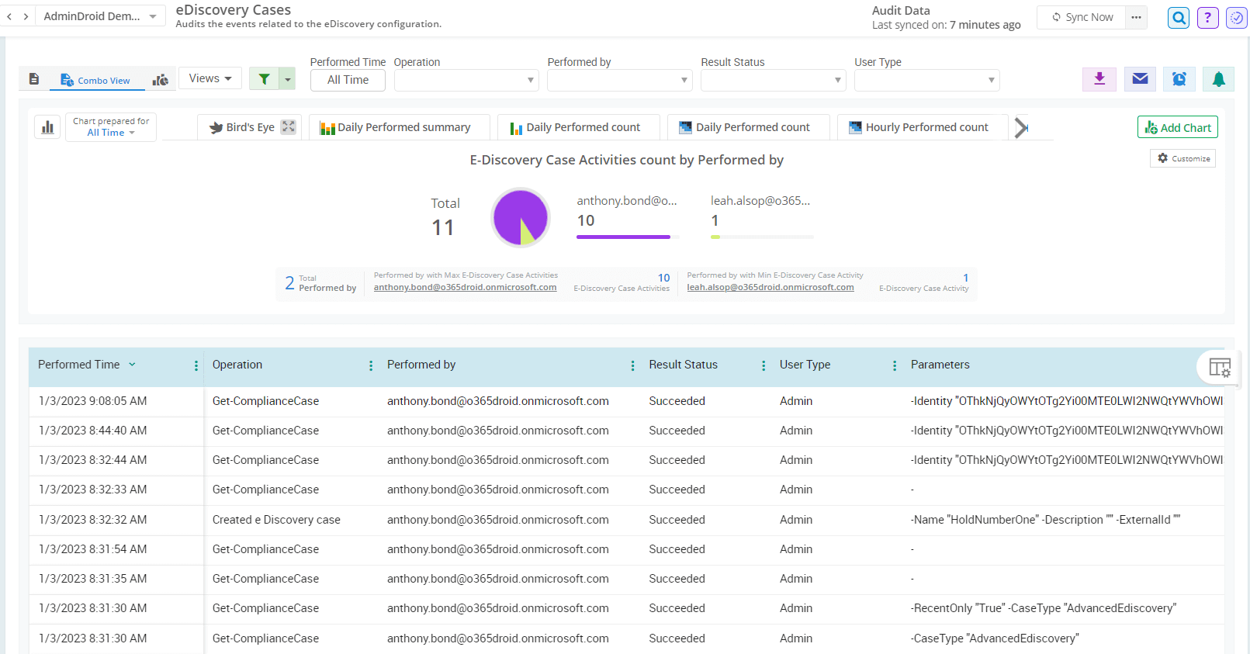Open the schedule alarm clock icon
Image resolution: width=1250 pixels, height=654 pixels.
pyautogui.click(x=1179, y=79)
